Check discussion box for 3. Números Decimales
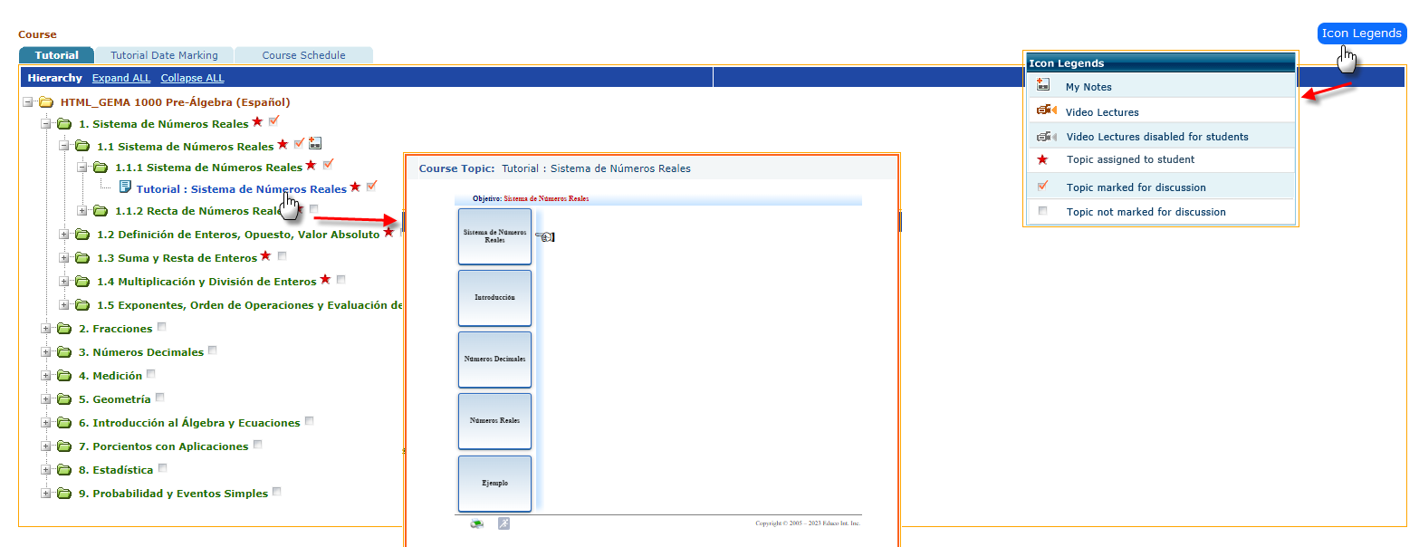 (212, 350)
